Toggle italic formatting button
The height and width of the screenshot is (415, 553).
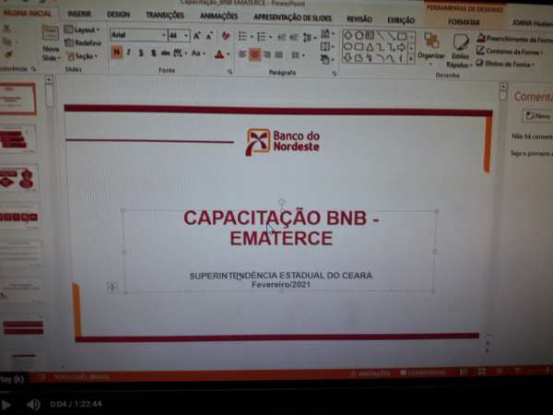click(x=129, y=53)
